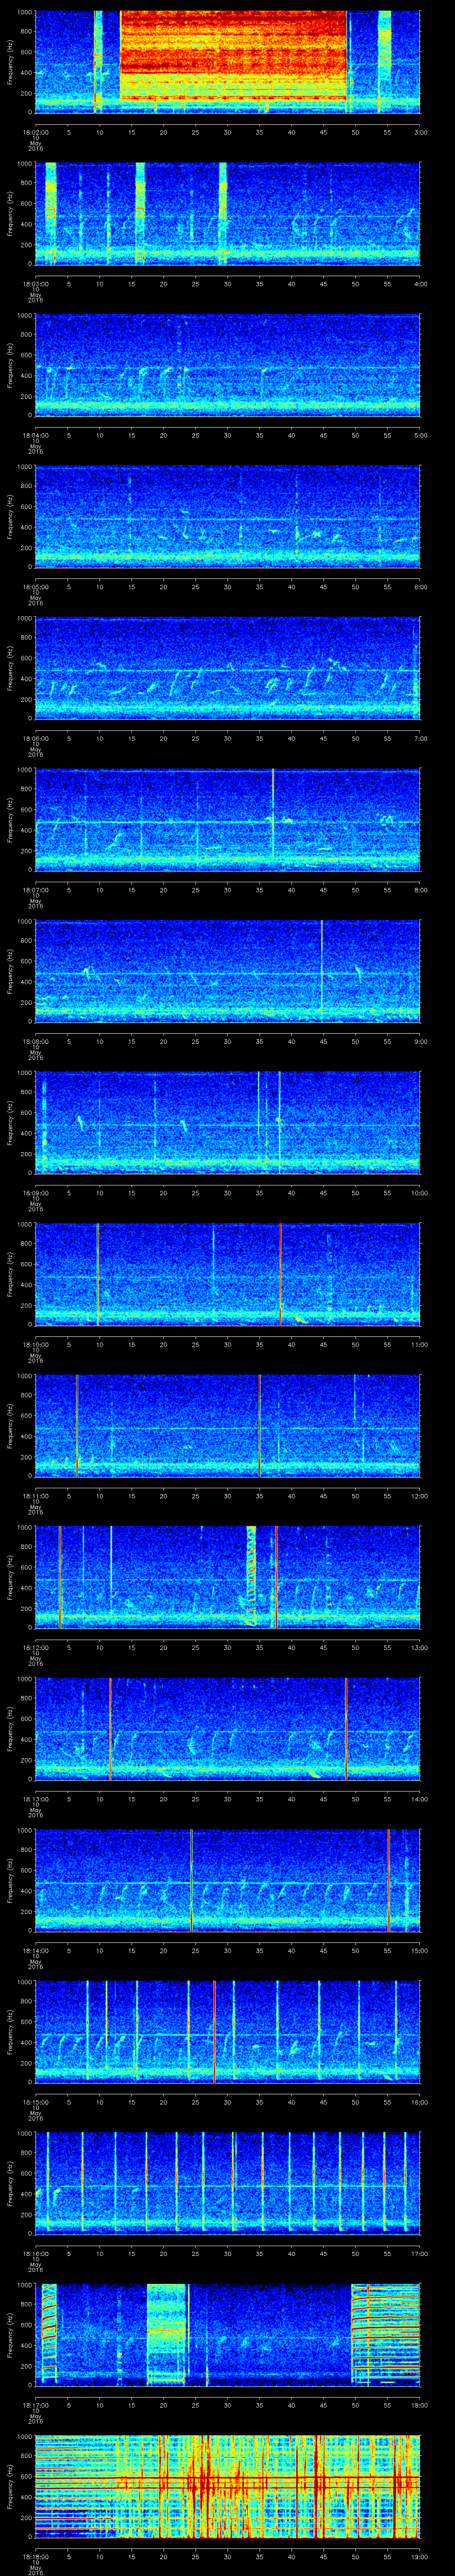This screenshot has height=2576, width=455.
Task: Click the 18:03:00 start time label
Action: coord(35,284)
